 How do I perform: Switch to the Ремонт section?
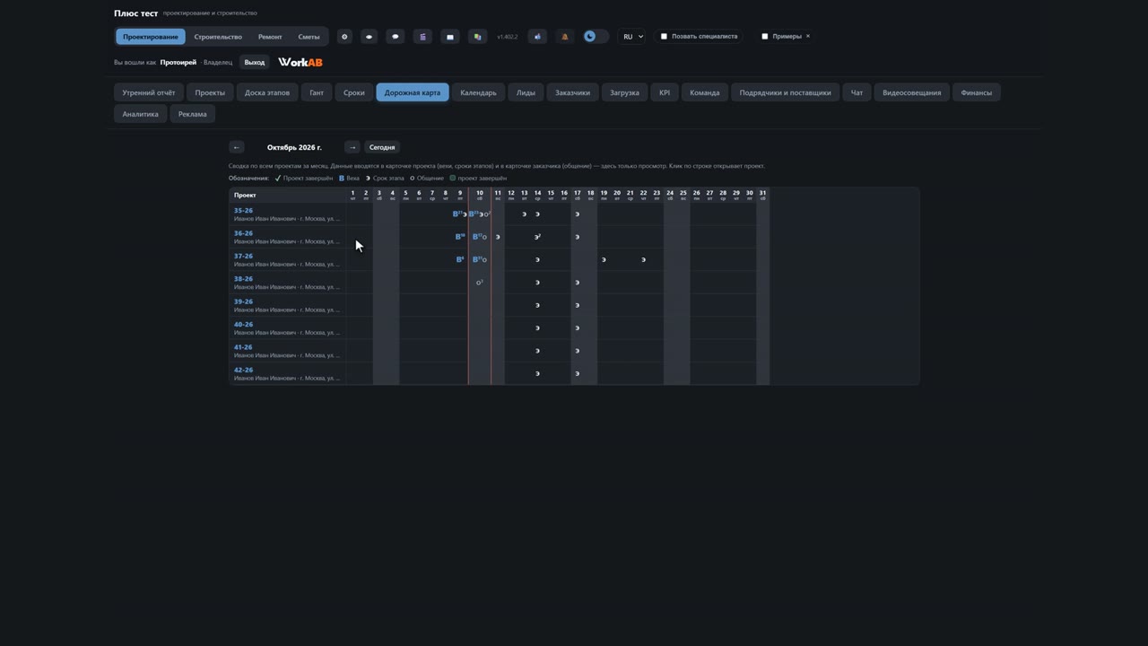270,37
